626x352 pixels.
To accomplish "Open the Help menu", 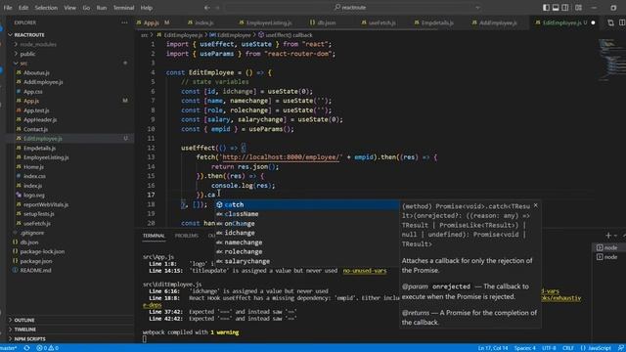I will click(147, 8).
